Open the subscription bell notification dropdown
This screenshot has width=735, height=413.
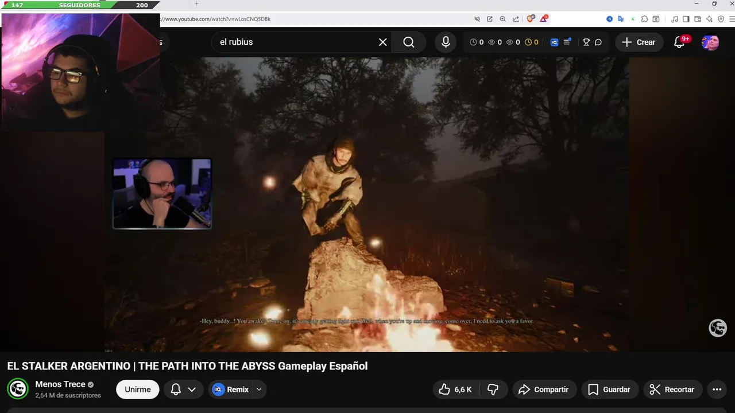click(x=184, y=389)
